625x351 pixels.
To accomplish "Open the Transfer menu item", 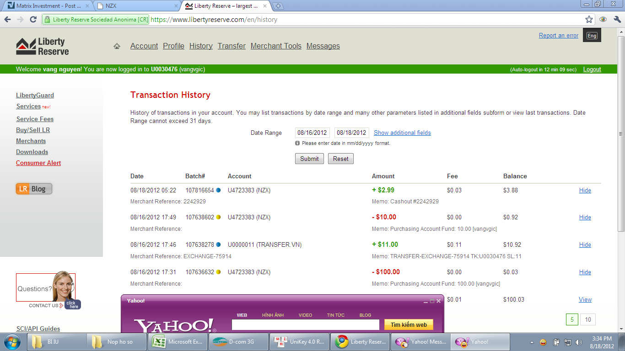I will coord(232,46).
